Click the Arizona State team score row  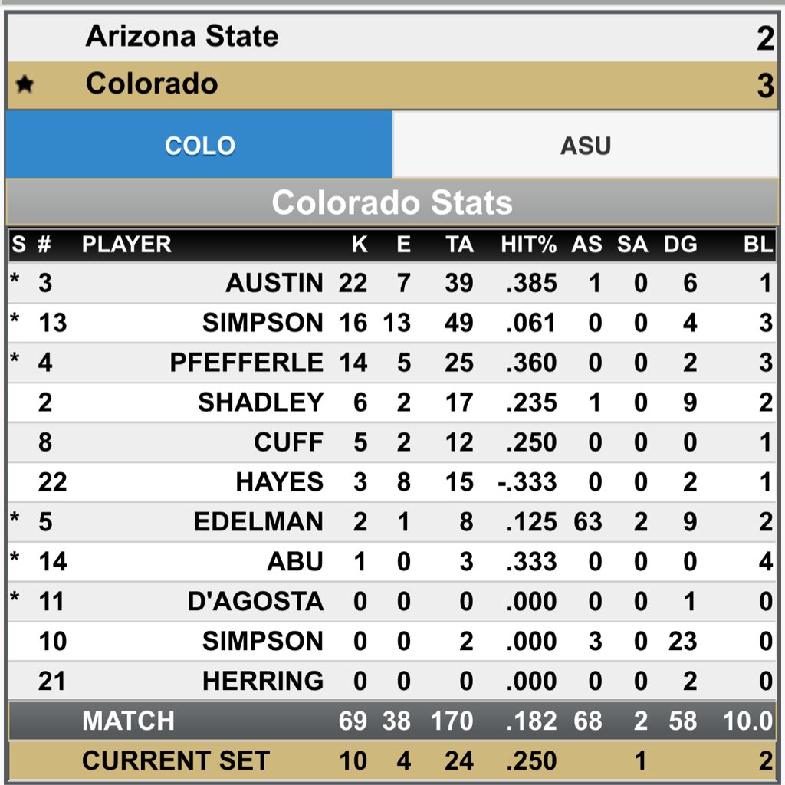[x=392, y=38]
